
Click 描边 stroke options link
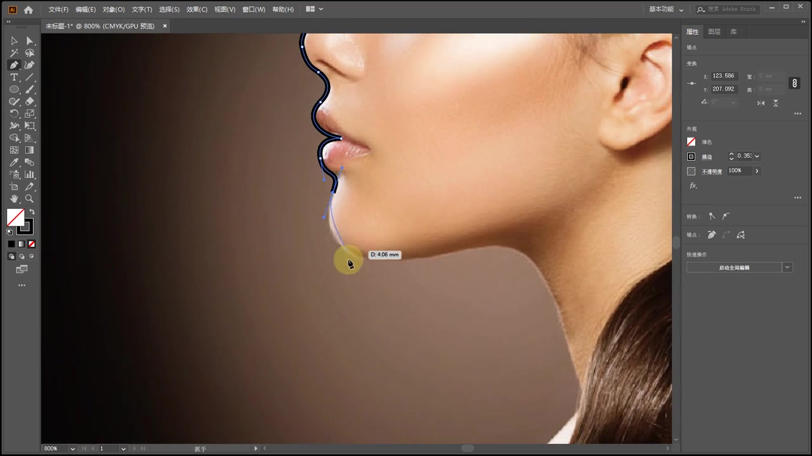(707, 157)
